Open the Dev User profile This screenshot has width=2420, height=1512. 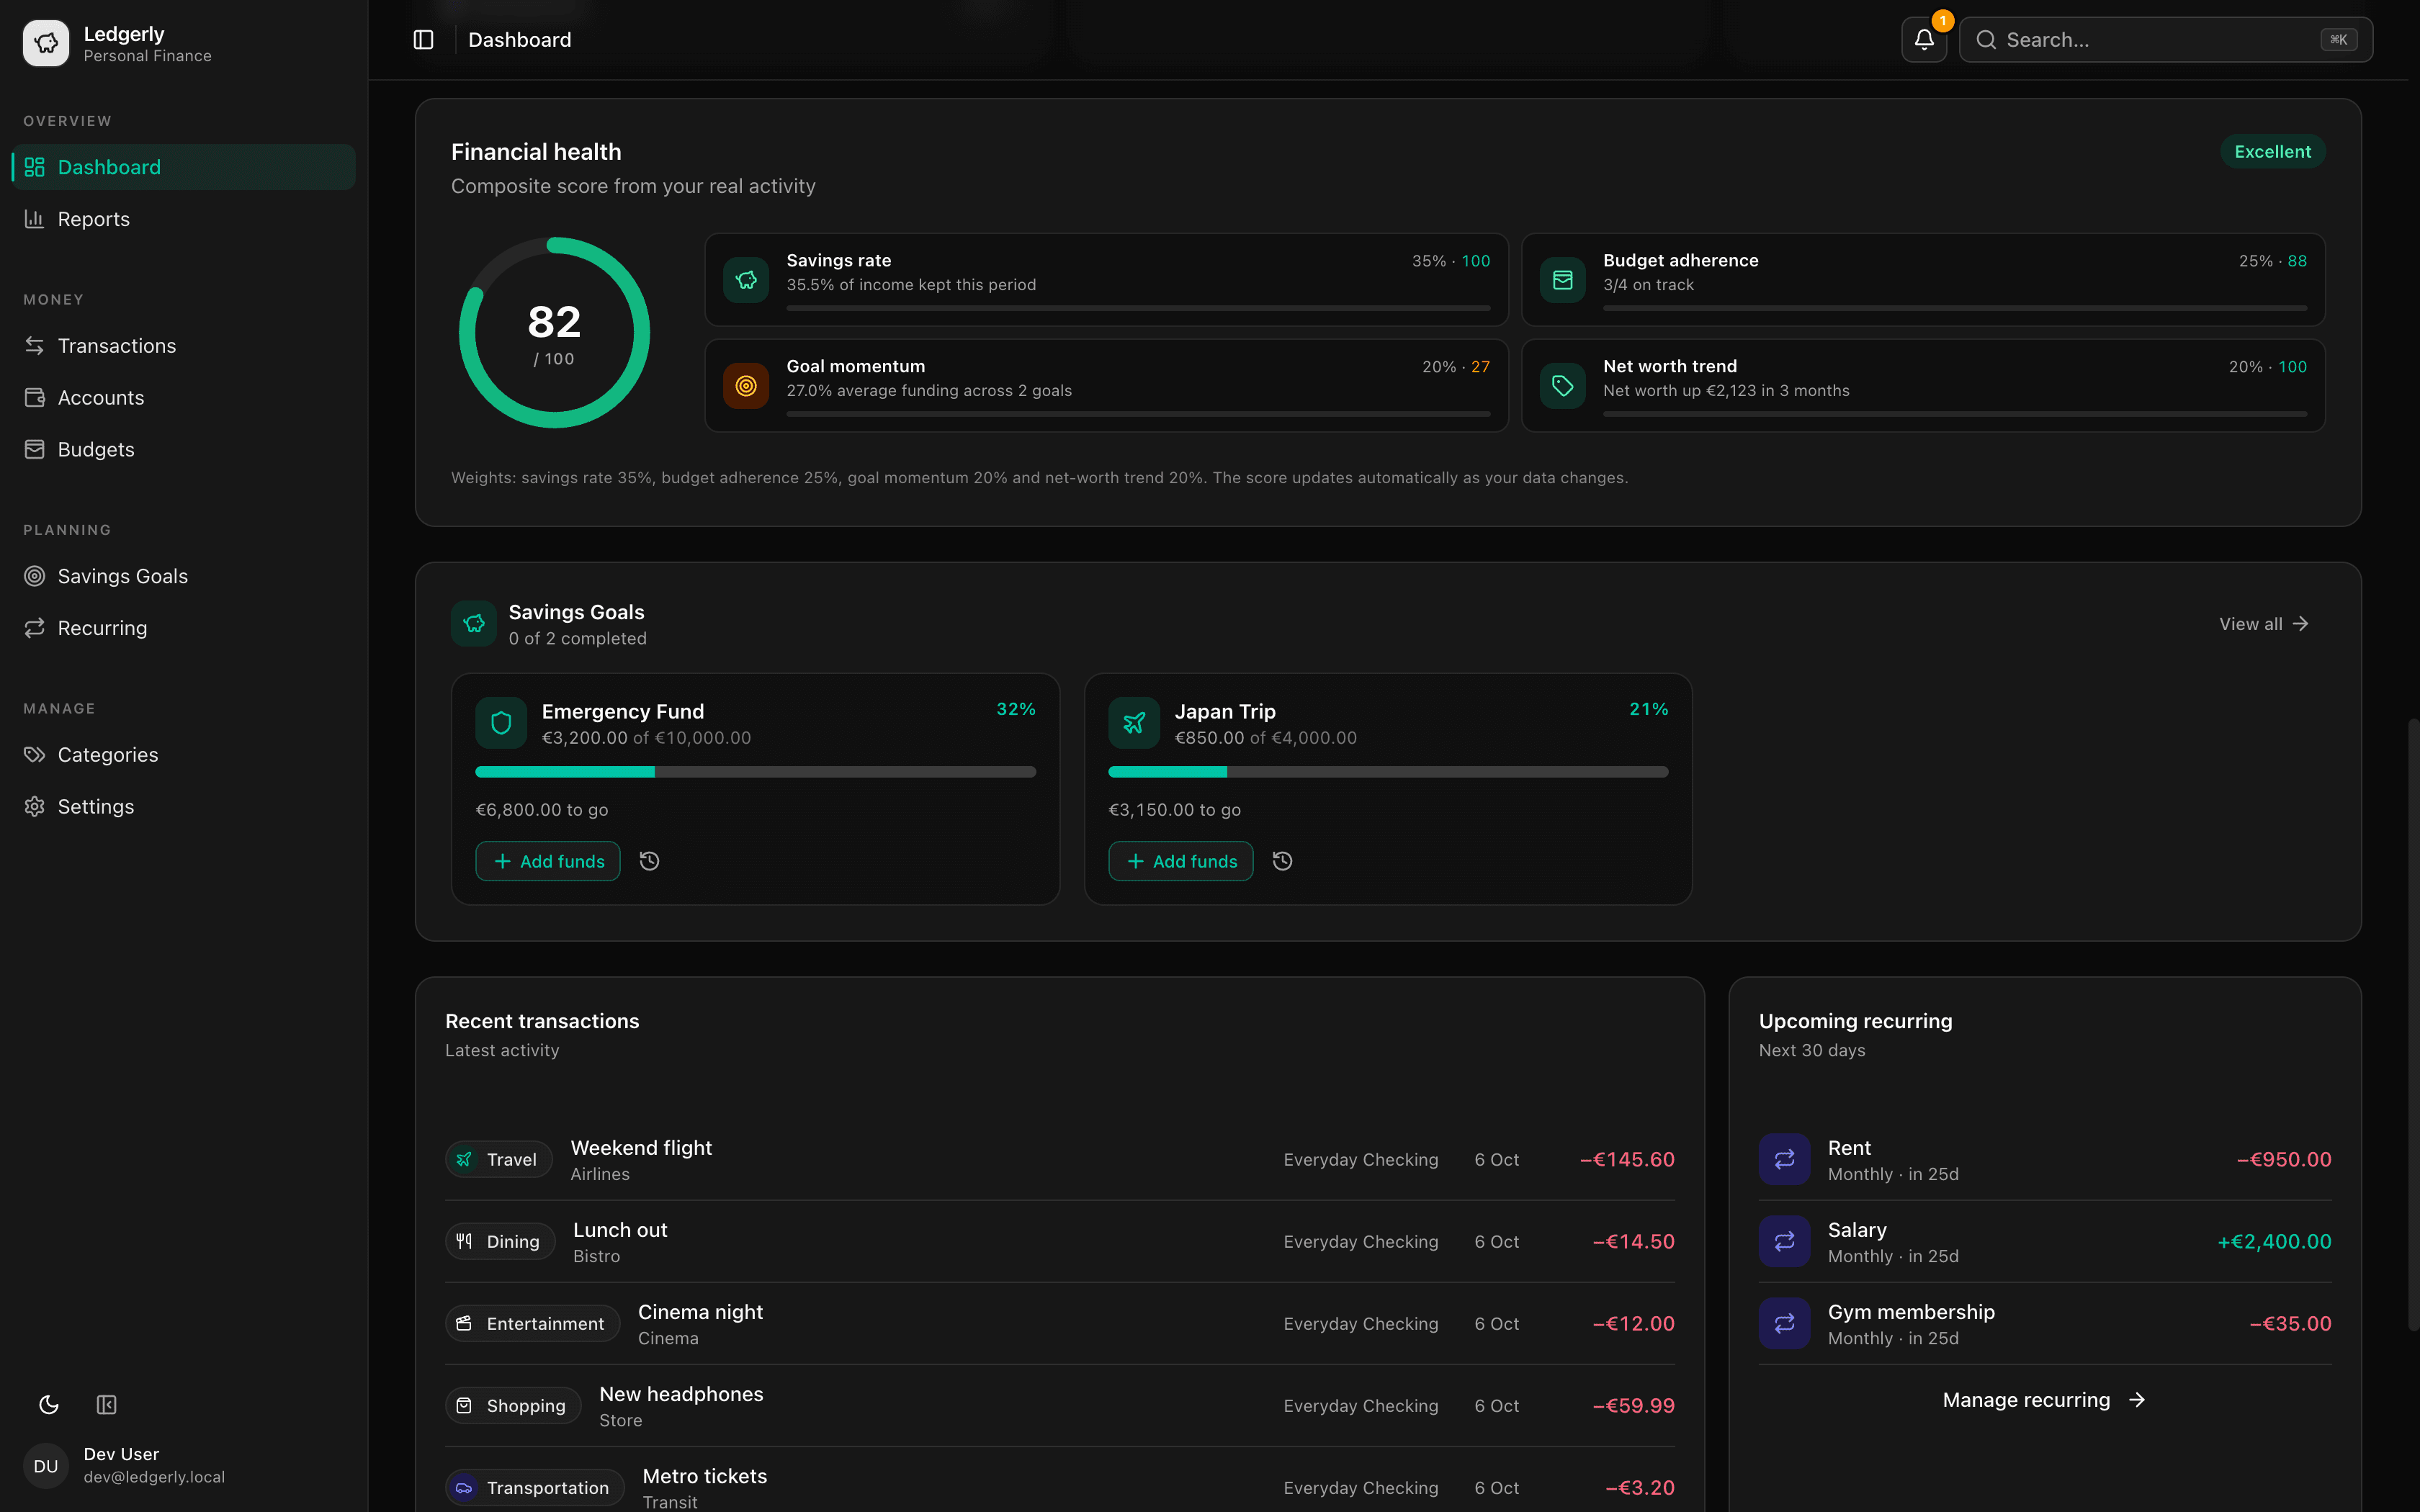[x=184, y=1466]
